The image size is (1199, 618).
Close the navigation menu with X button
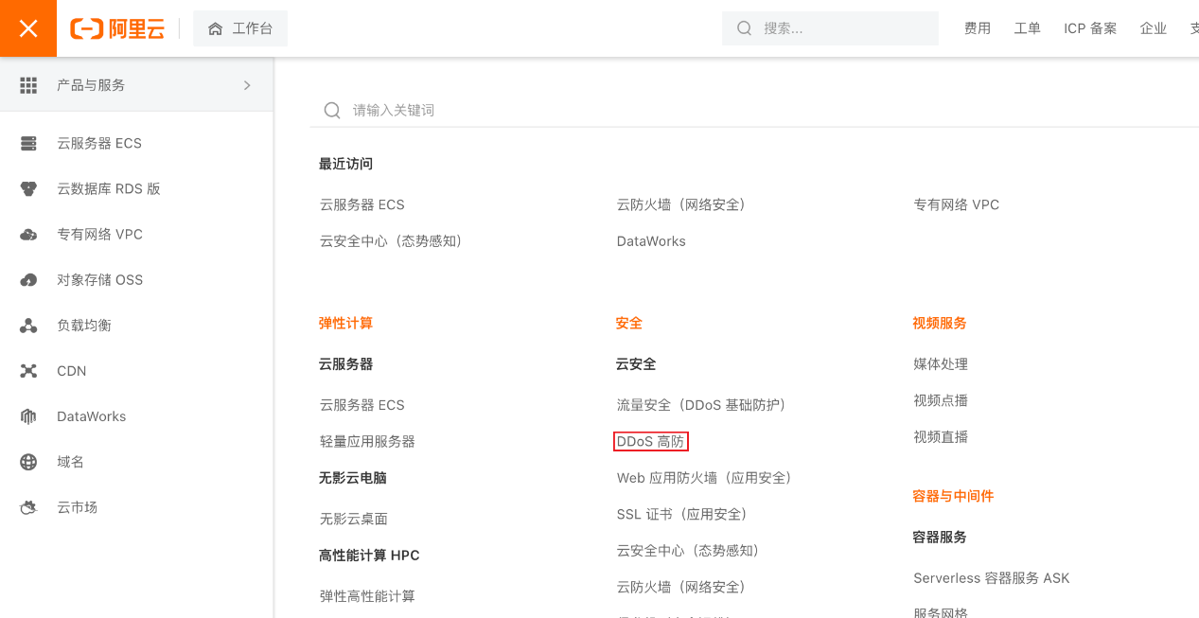click(x=28, y=28)
